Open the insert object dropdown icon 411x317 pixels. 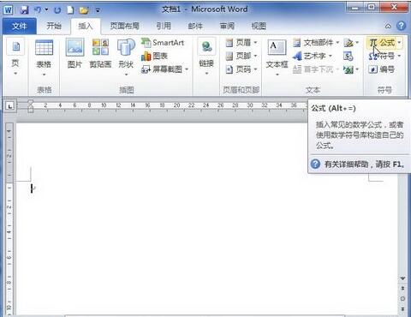[351, 69]
